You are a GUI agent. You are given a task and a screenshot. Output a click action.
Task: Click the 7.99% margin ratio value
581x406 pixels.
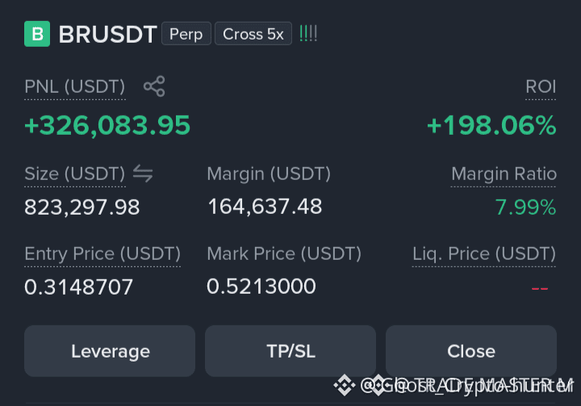[525, 207]
